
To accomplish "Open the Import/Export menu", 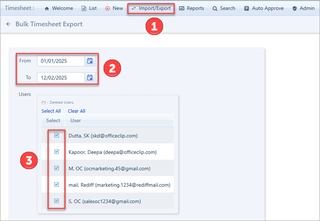I will coord(151,8).
